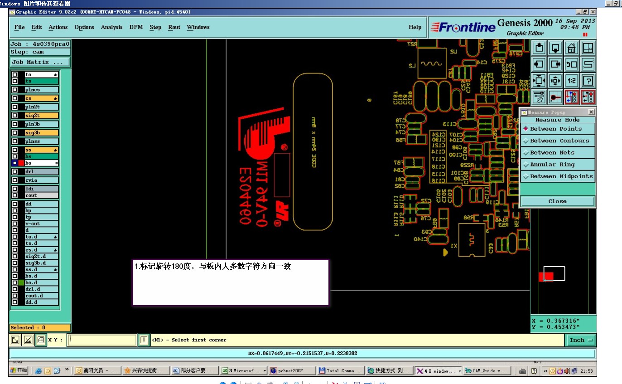Toggle the checkbox for layer drl

tap(15, 172)
